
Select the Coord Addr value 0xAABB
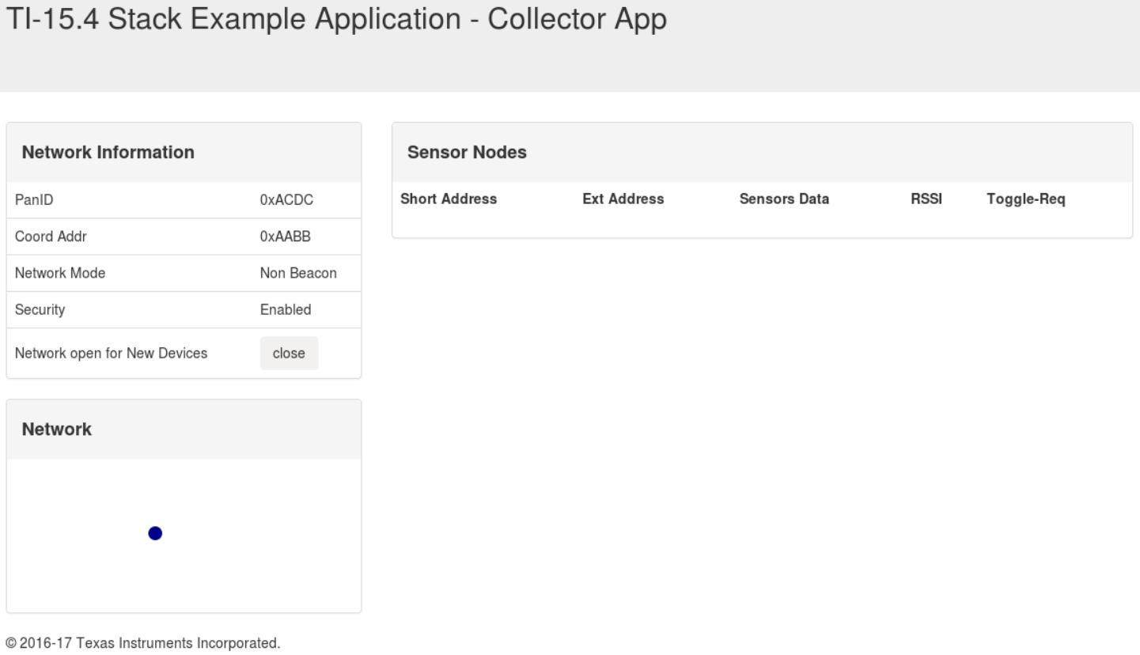click(286, 237)
